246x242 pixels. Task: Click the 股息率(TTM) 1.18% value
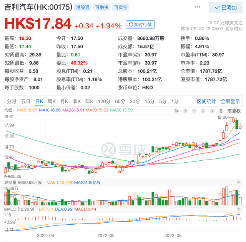[95, 79]
